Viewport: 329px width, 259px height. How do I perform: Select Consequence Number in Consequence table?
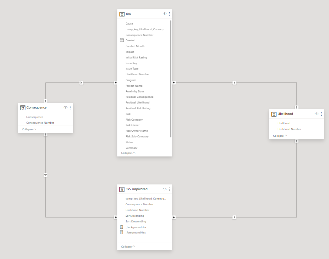(x=40, y=123)
